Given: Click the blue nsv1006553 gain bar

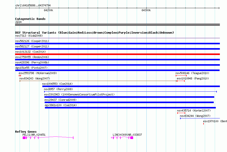Looking at the screenshot, I should 131,86.
